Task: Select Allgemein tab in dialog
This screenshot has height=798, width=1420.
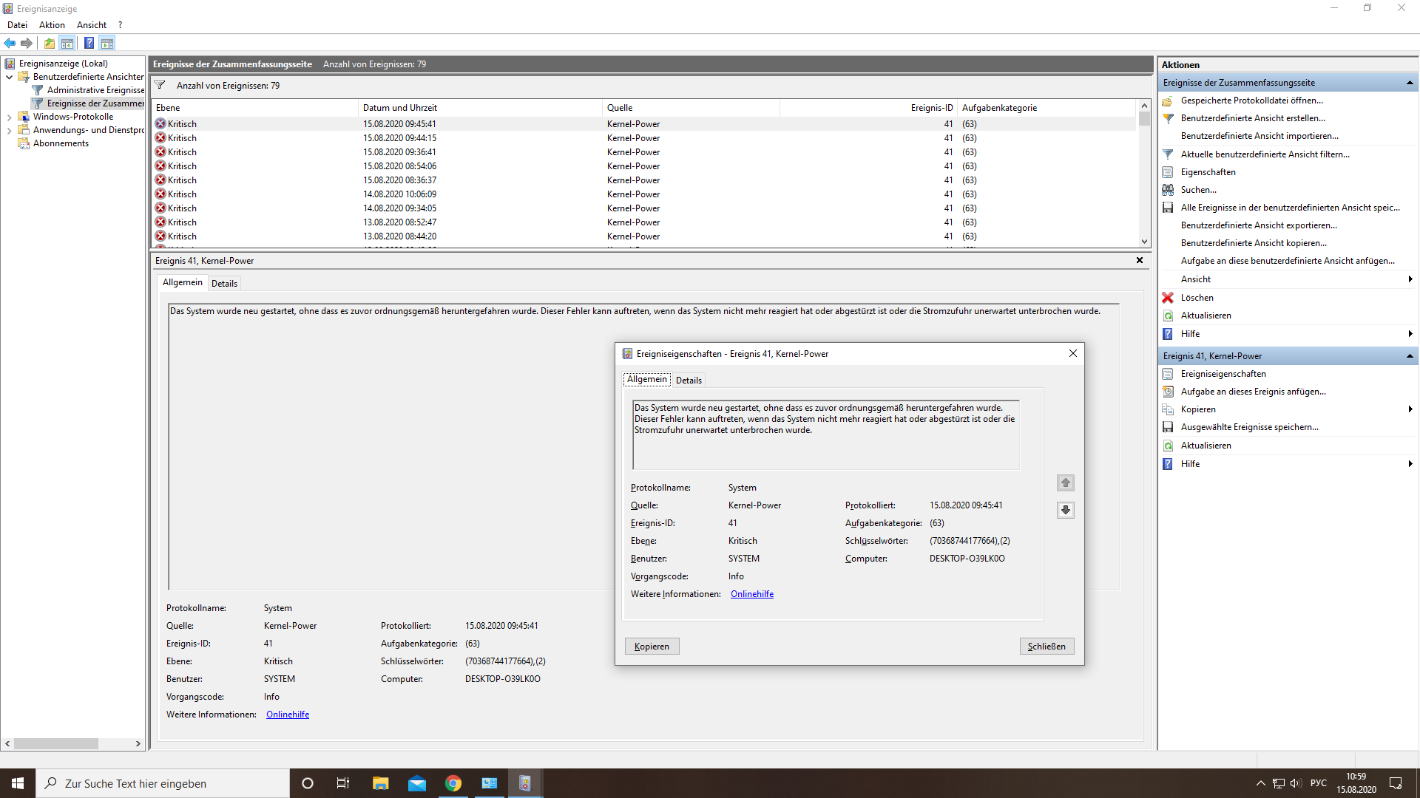Action: 647,380
